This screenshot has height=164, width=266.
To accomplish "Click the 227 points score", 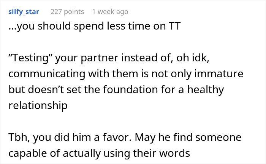I will click(x=67, y=12).
